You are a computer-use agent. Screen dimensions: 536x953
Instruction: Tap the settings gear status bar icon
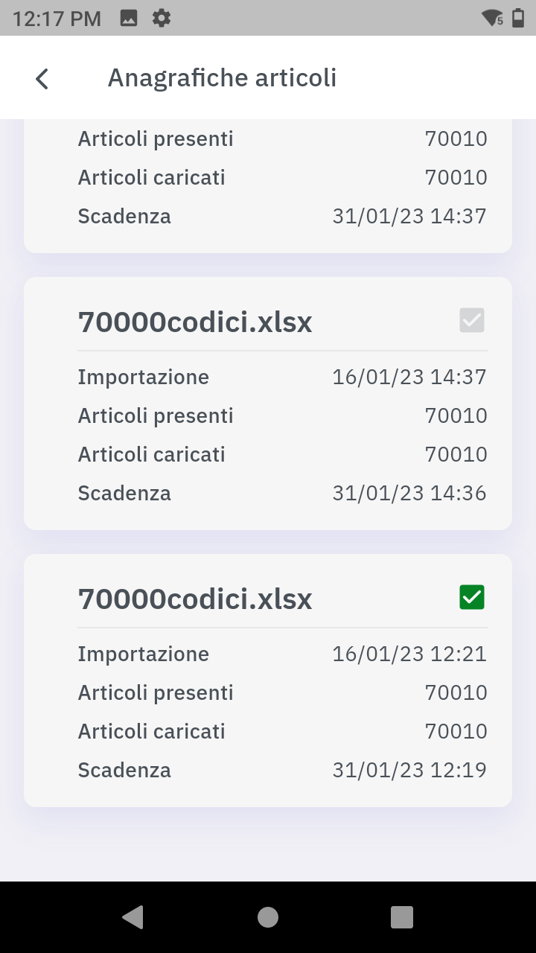pyautogui.click(x=161, y=19)
